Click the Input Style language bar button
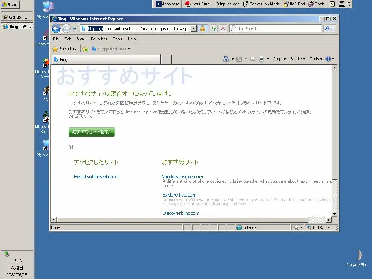This screenshot has height=279, width=372. [x=197, y=4]
